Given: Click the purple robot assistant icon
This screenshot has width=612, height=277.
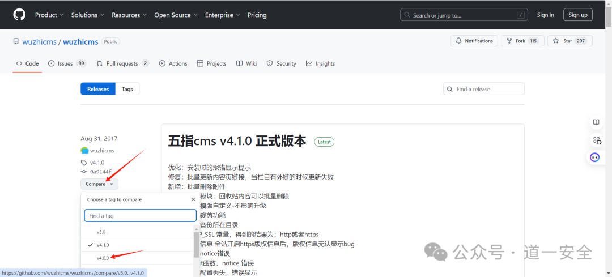Looking at the screenshot, I should [595, 157].
